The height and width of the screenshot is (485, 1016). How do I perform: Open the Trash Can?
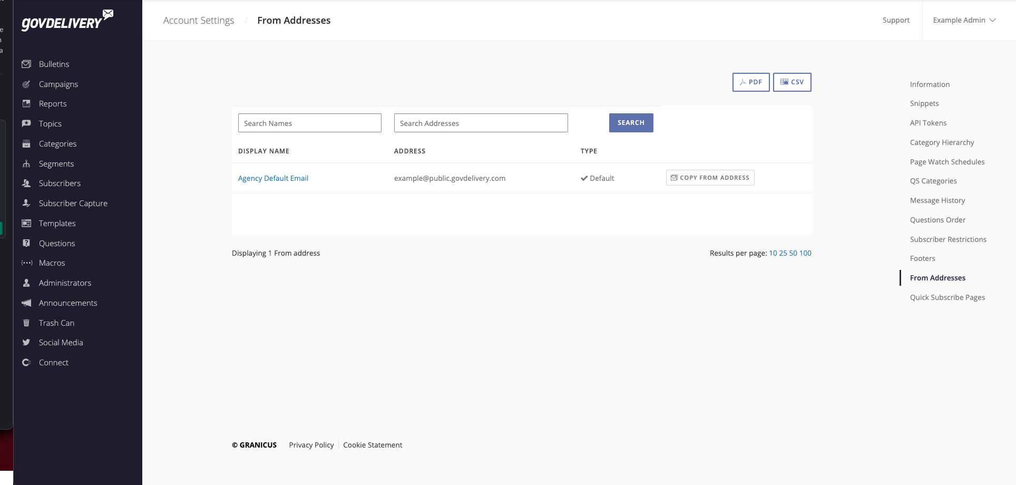pos(56,323)
